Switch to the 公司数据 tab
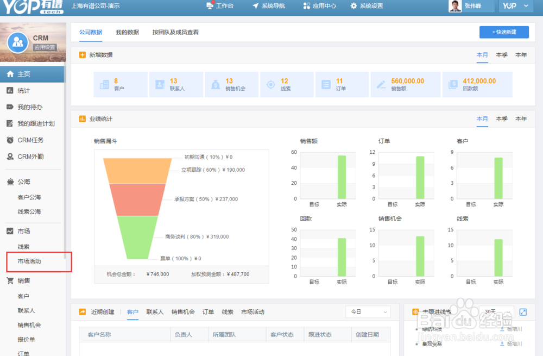 coord(91,32)
